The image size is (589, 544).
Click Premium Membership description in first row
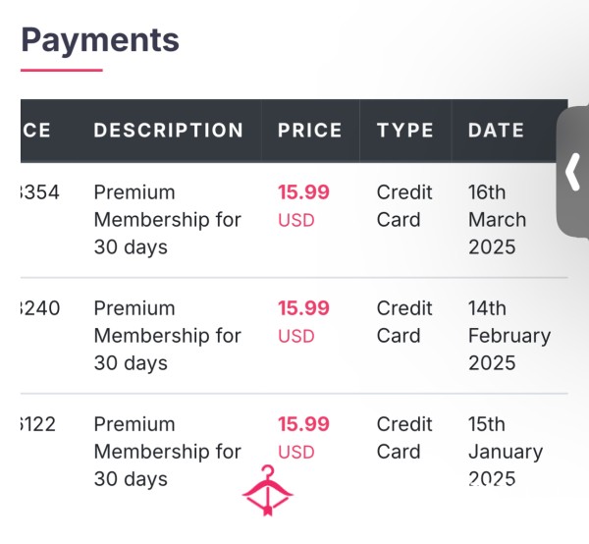[x=168, y=220]
